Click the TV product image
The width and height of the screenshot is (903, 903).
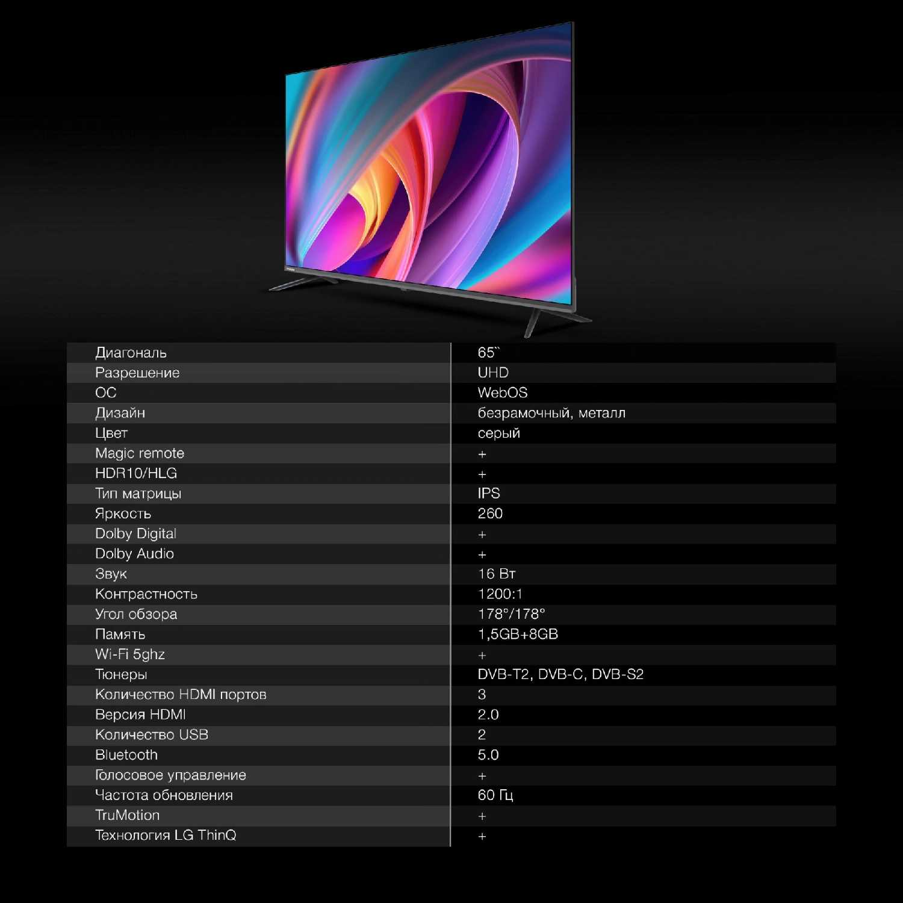[429, 175]
